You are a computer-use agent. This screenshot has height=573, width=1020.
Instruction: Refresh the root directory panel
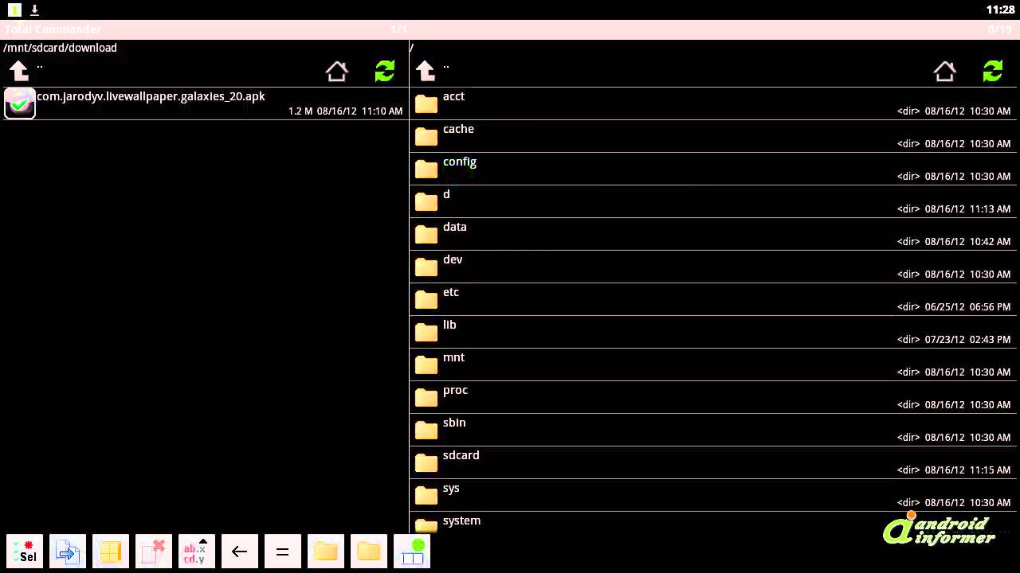point(993,71)
